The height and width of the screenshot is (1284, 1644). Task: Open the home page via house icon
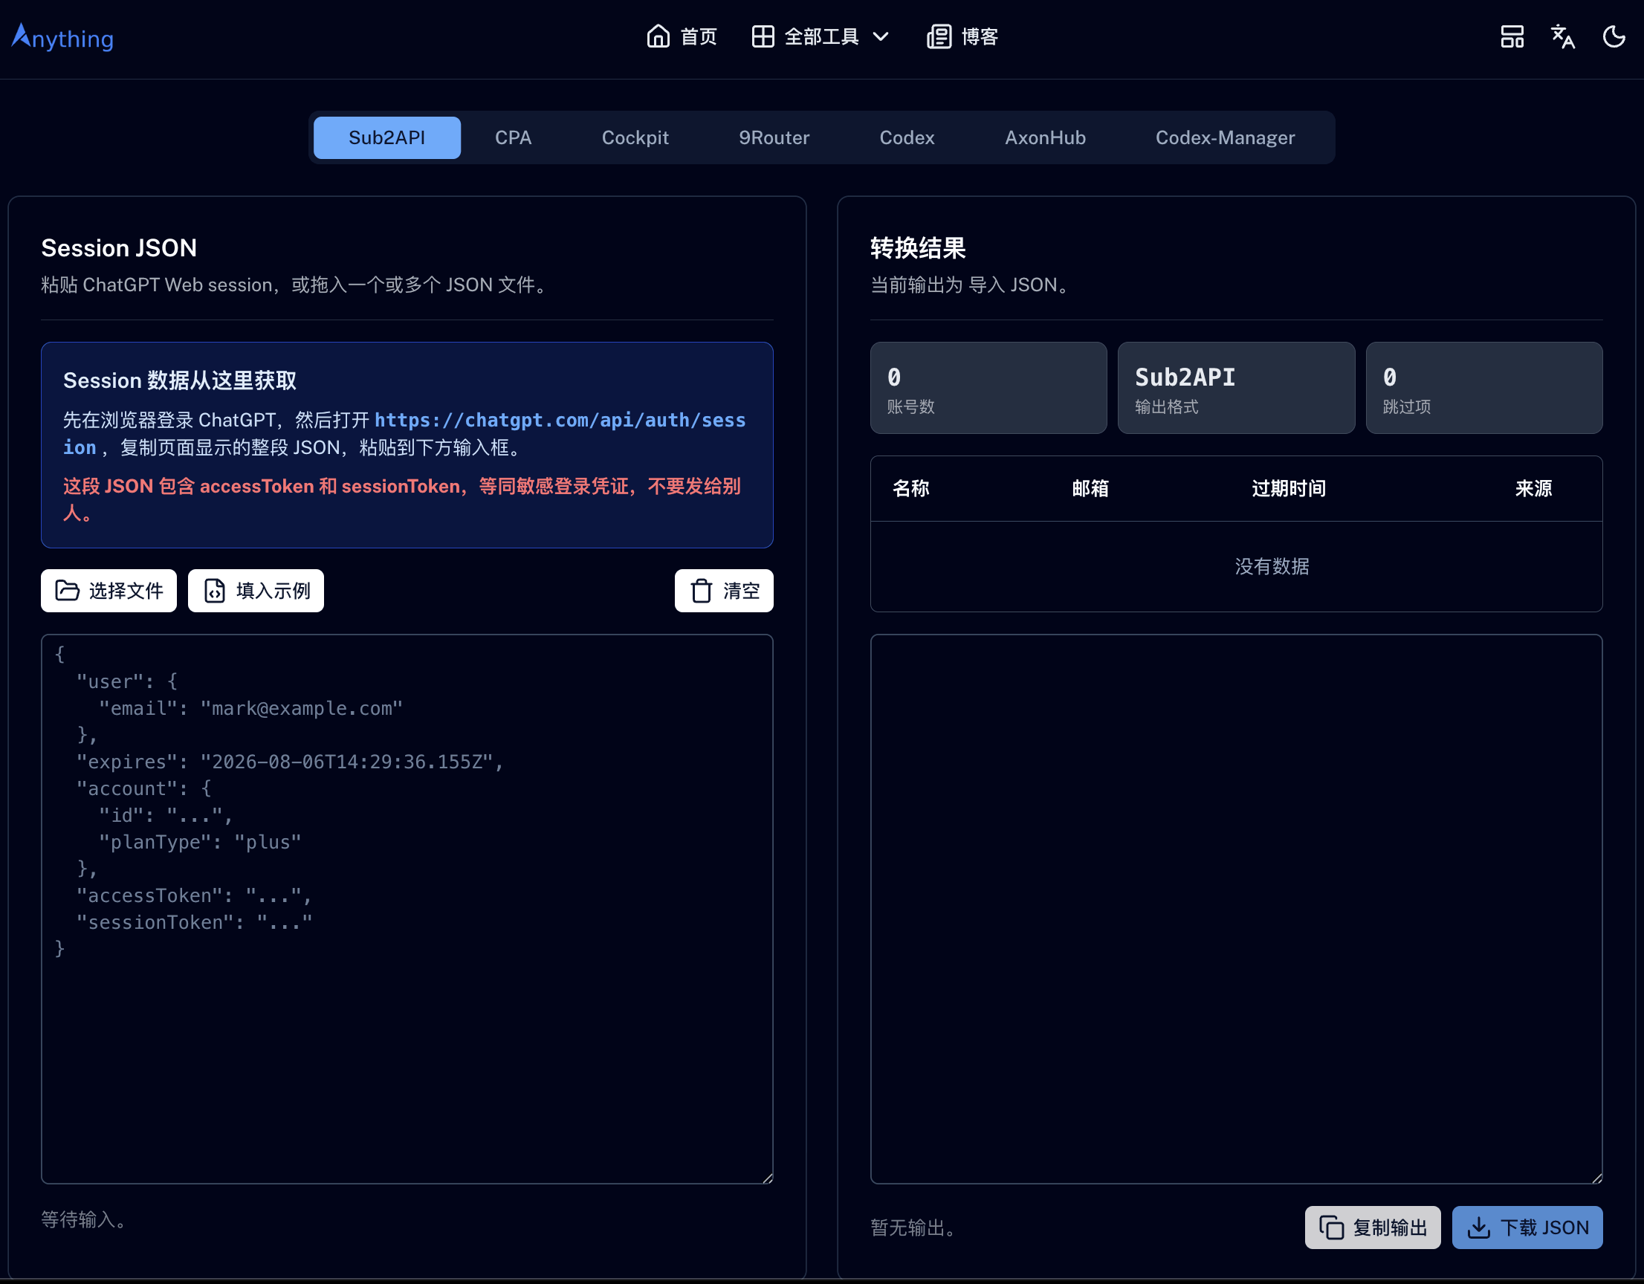658,36
